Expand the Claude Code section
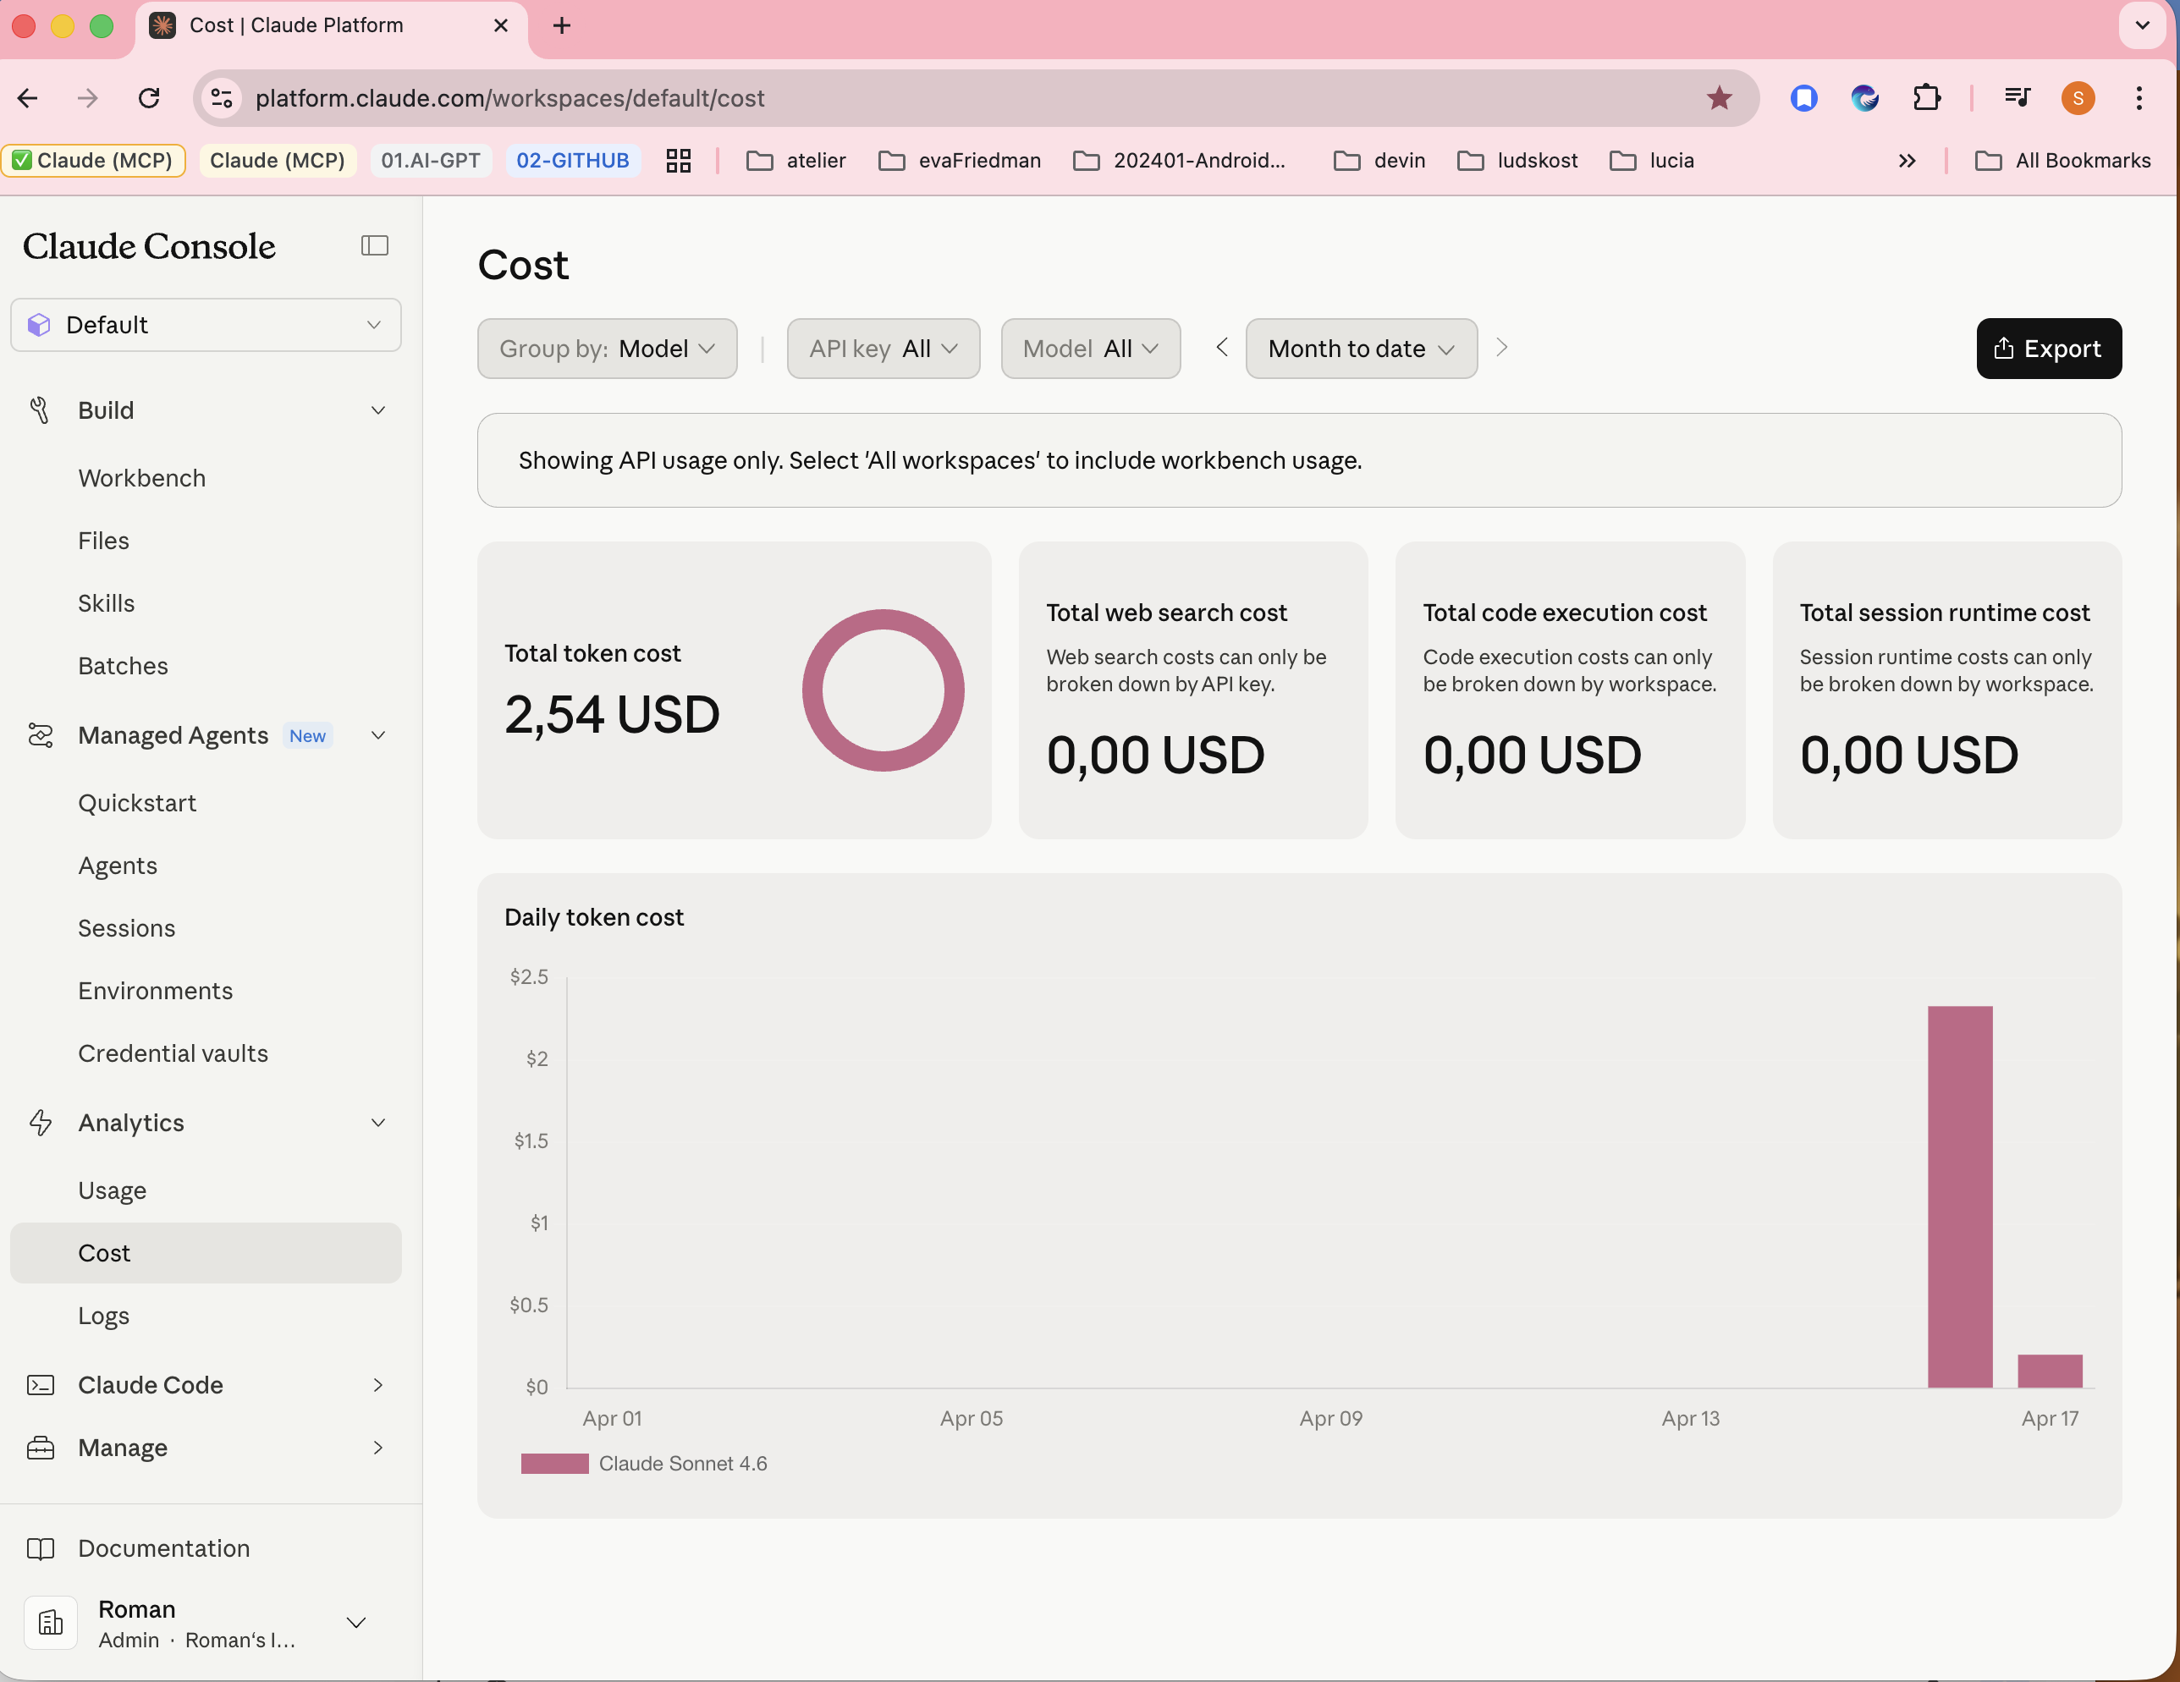 (378, 1386)
